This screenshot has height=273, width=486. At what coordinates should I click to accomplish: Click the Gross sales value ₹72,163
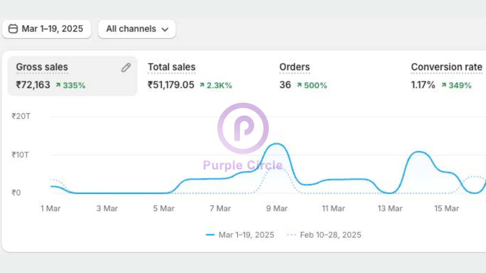click(33, 85)
